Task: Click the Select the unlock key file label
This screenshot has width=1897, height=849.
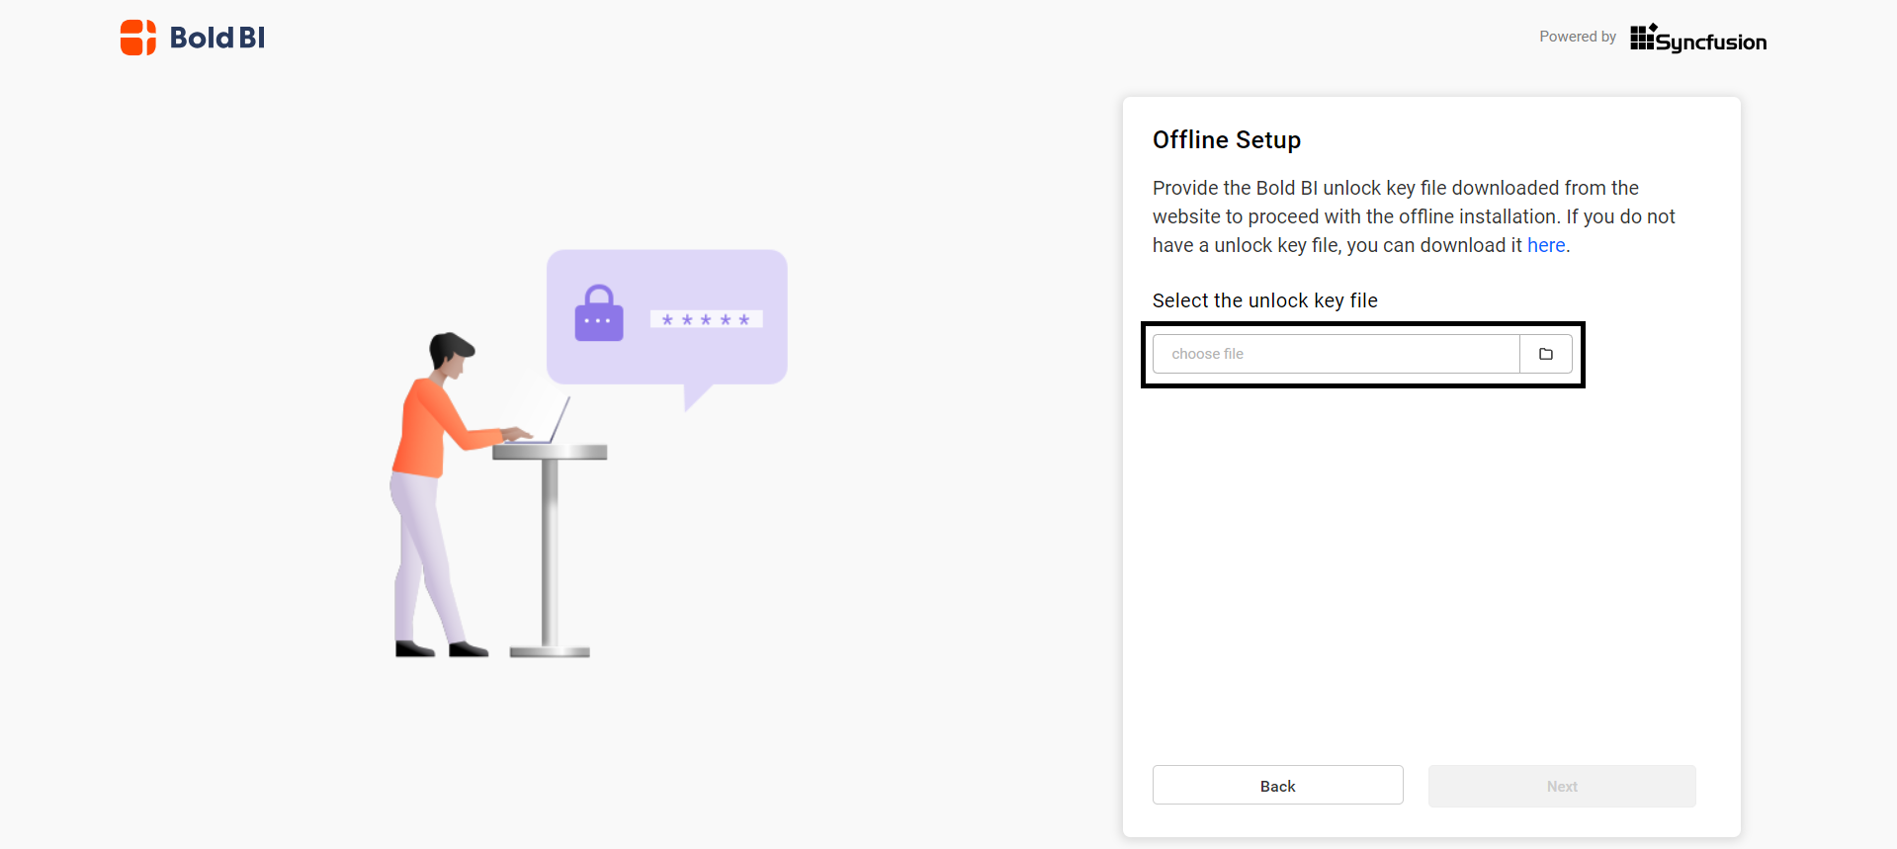Action: (1265, 300)
